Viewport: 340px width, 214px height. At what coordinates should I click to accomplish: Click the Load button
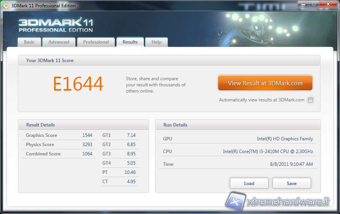coord(249,183)
